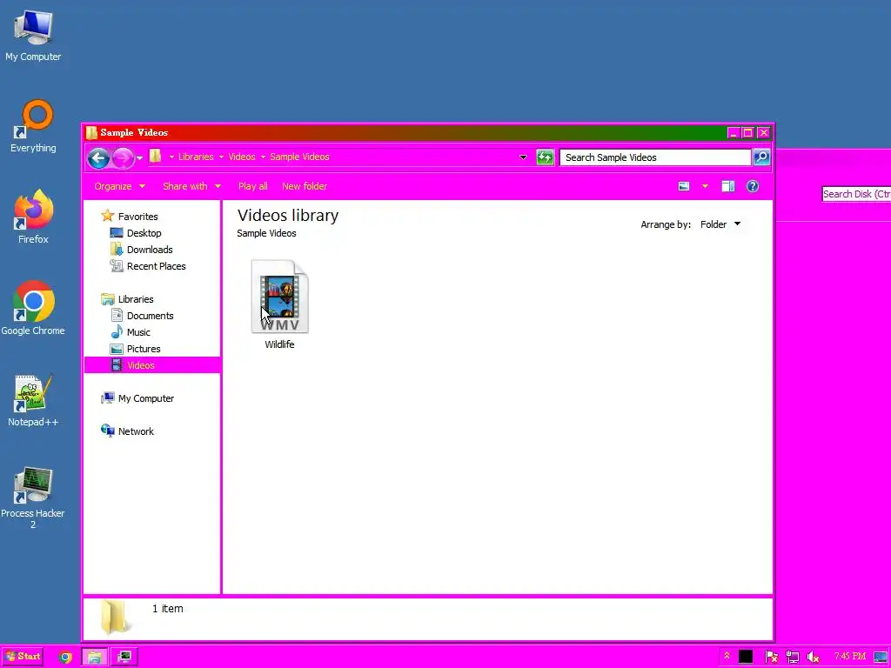Screen dimensions: 891x668
Task: Click the Explorer taskbar button
Action: pos(94,658)
